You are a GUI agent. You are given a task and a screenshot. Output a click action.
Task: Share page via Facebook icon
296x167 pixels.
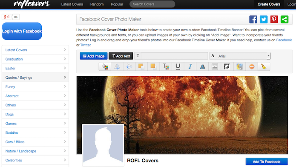pyautogui.click(x=253, y=19)
